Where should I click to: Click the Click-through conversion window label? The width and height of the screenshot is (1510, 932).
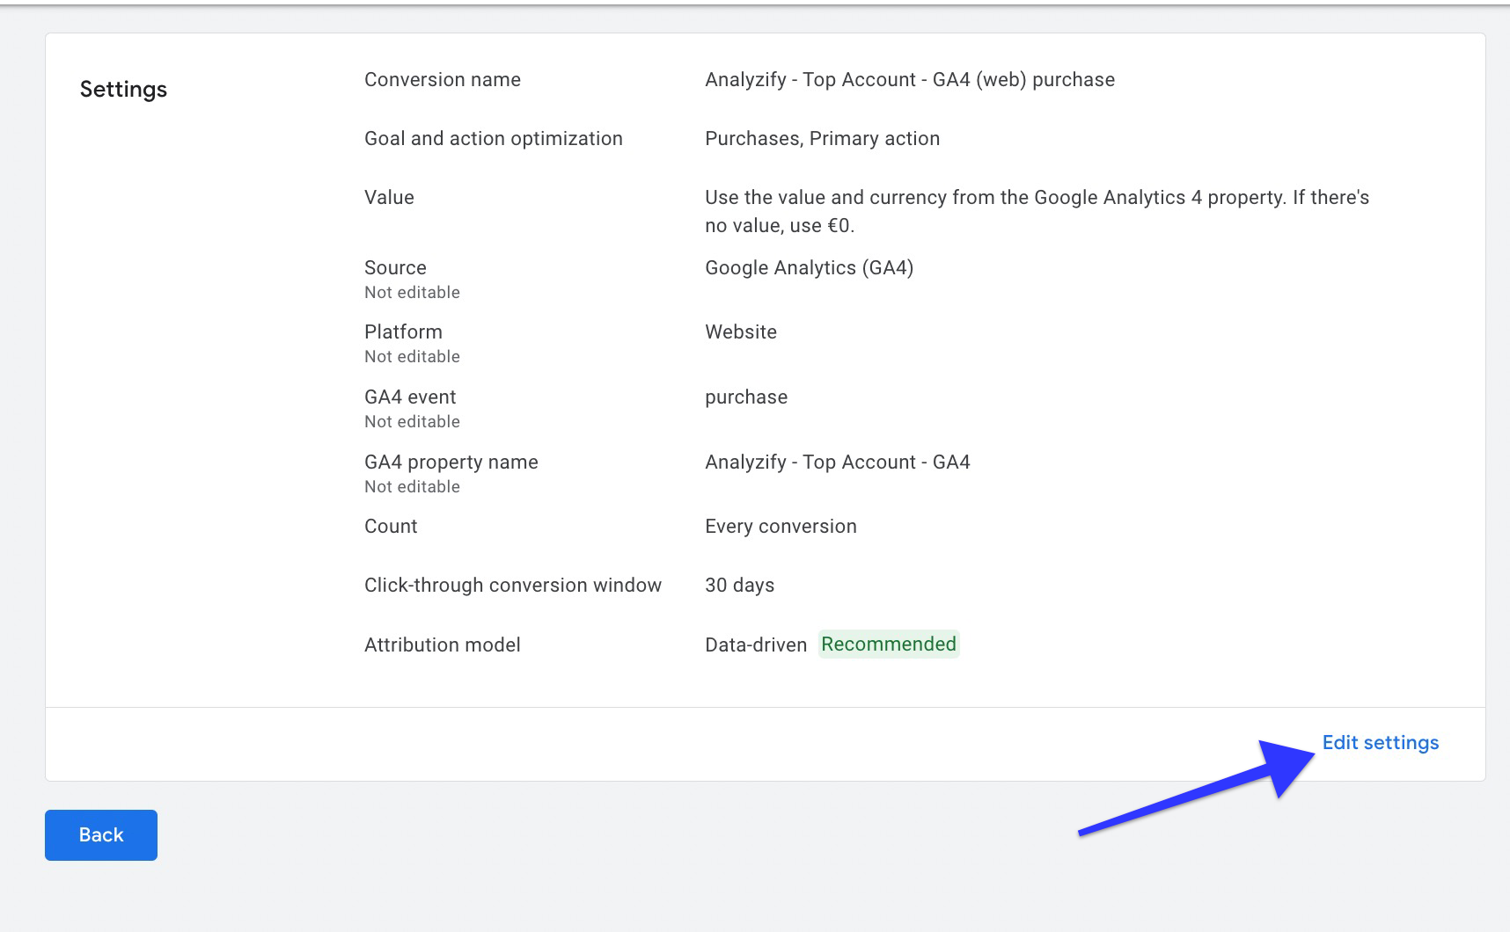513,586
